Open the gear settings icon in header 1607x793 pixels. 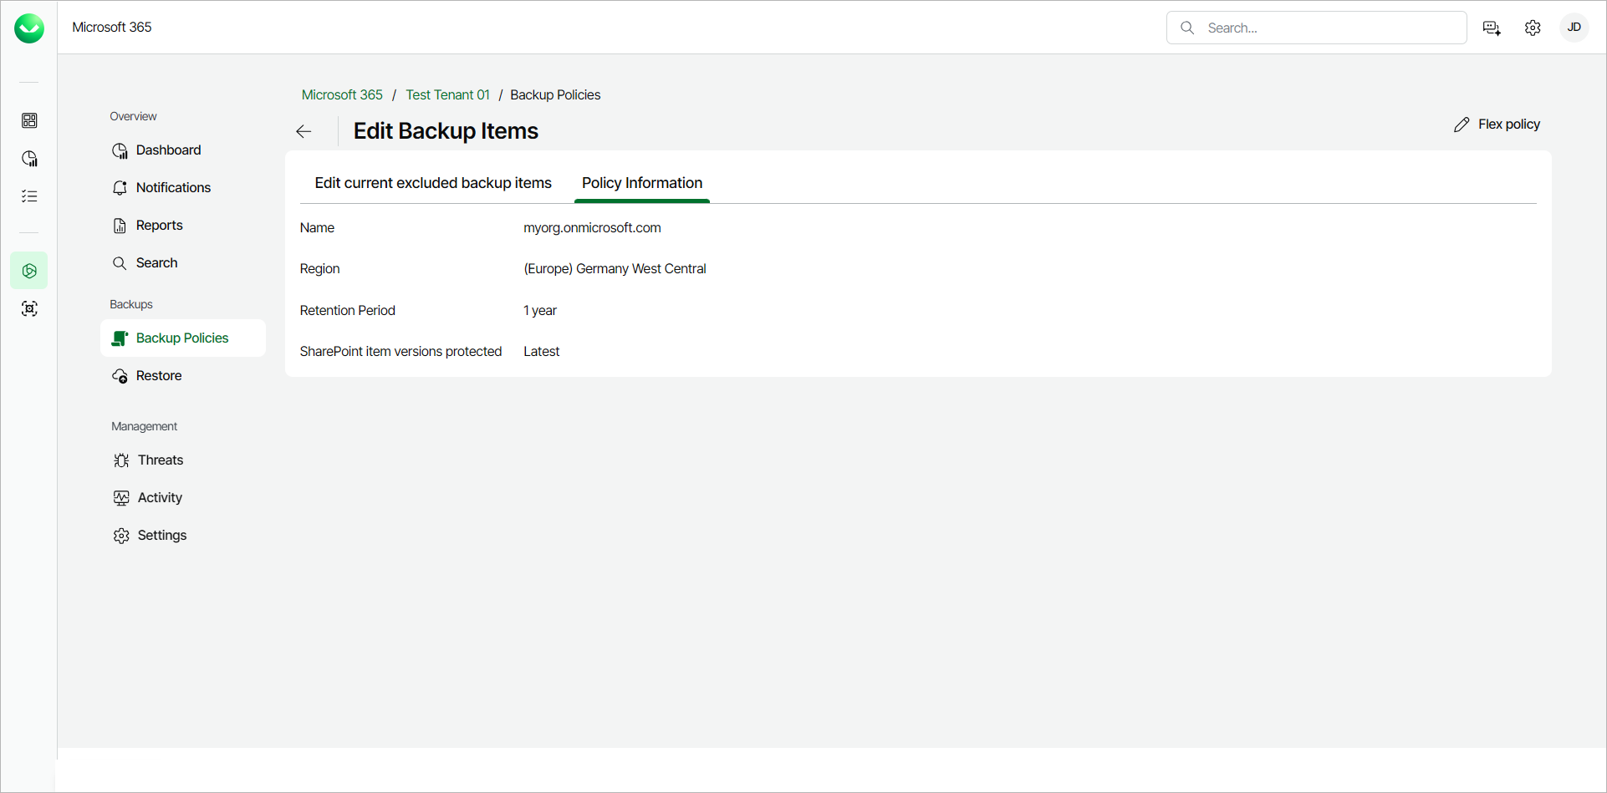click(x=1533, y=28)
